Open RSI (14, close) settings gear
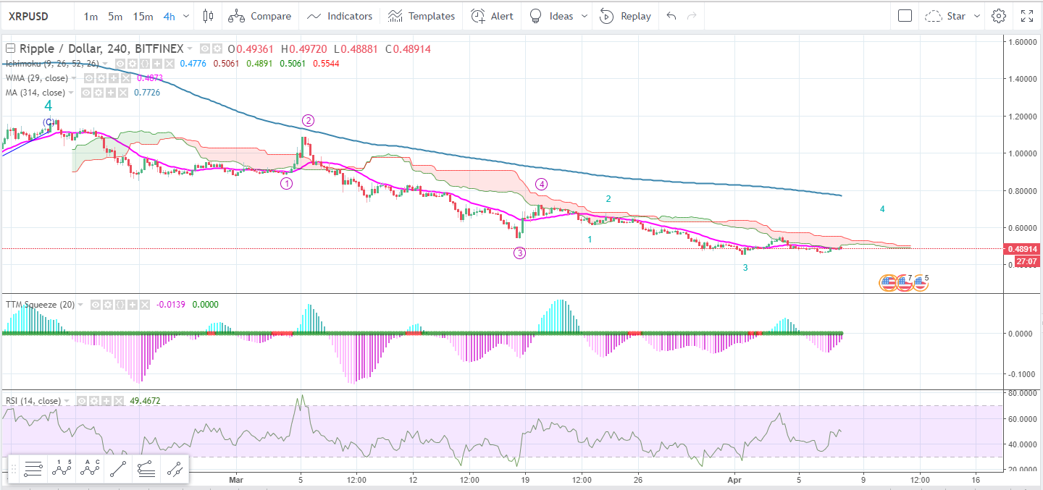1043x490 pixels. [x=94, y=401]
